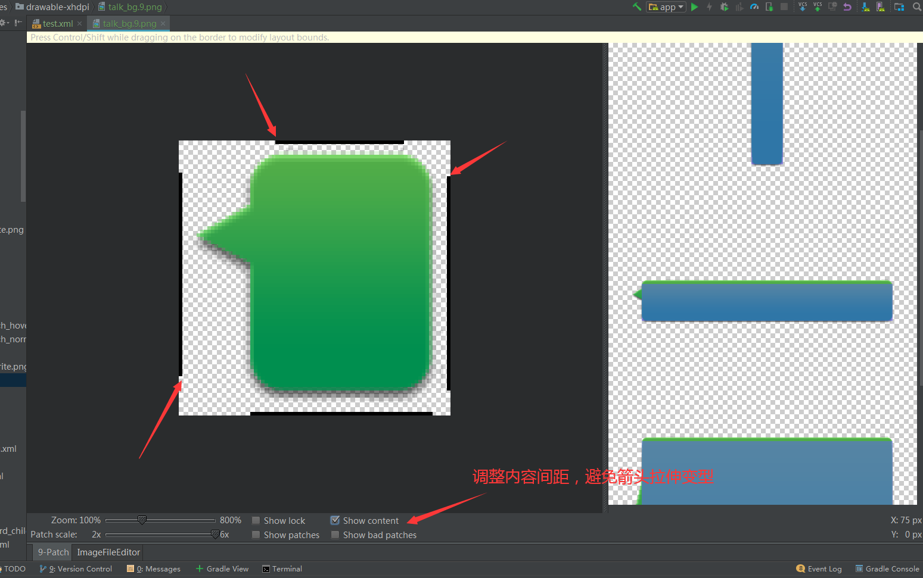Viewport: 923px width, 578px height.
Task: Disable the Show content checkbox
Action: [x=335, y=520]
